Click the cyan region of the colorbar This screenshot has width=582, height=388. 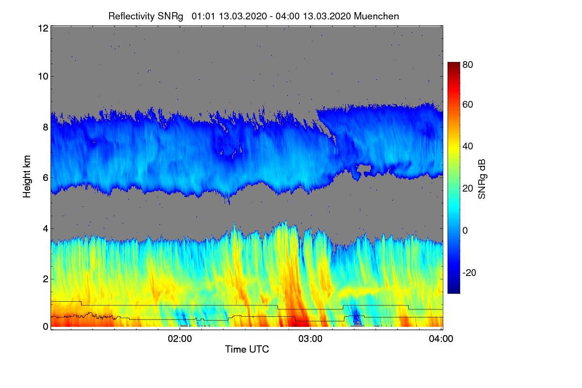pos(453,206)
